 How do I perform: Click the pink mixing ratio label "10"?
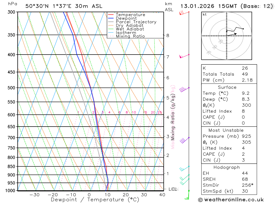tap(134, 112)
